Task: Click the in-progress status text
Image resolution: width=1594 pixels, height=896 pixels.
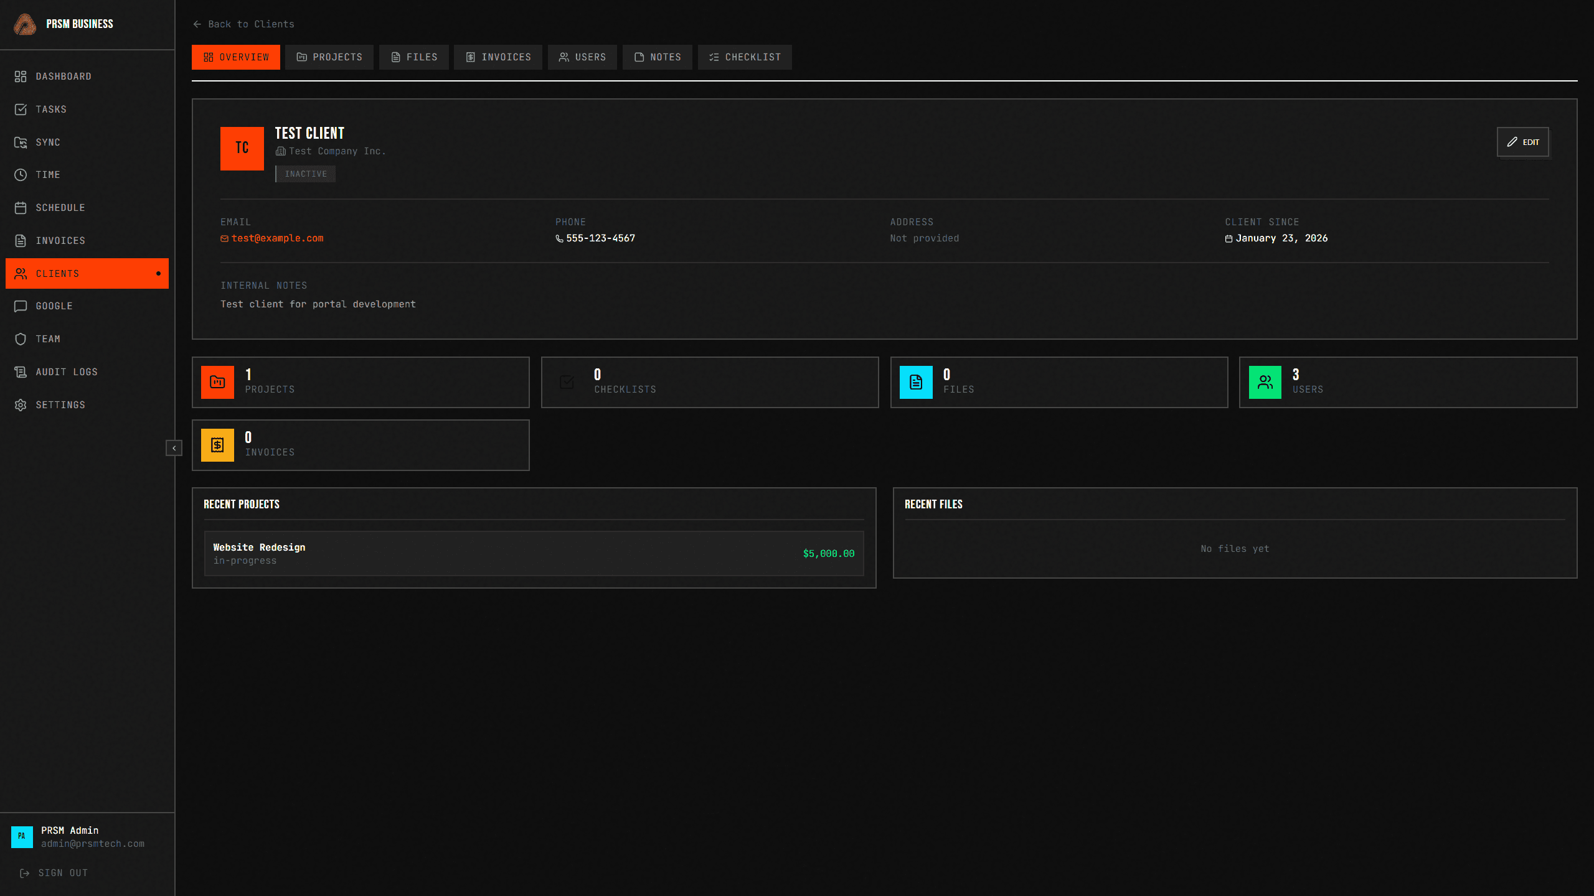Action: pos(245,561)
